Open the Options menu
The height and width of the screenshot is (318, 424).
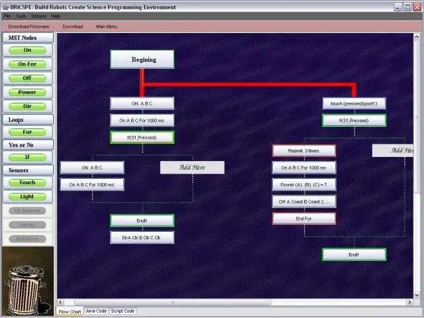38,16
